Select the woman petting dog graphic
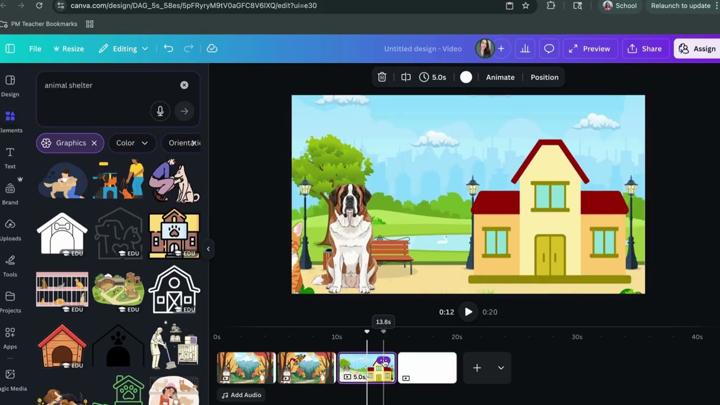The width and height of the screenshot is (720, 405). click(174, 179)
